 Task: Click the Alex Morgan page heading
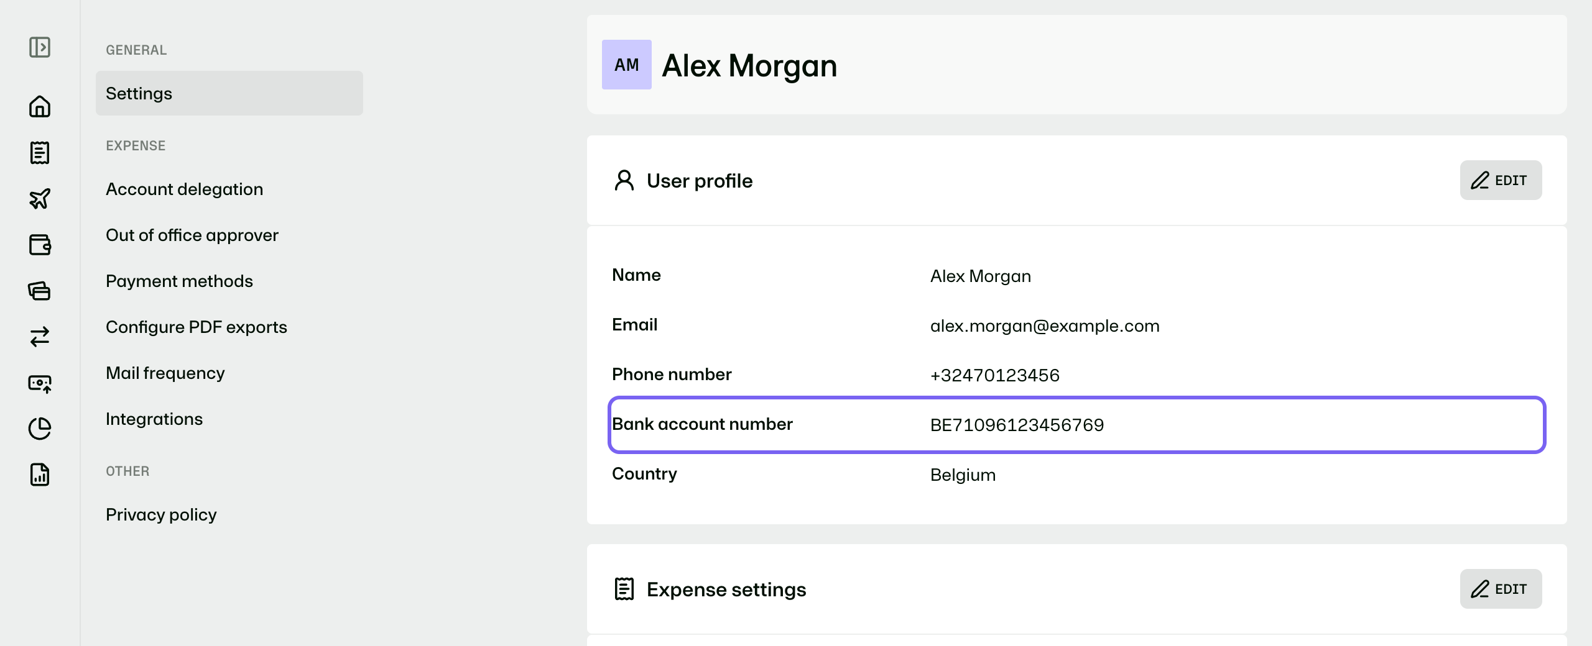point(749,66)
